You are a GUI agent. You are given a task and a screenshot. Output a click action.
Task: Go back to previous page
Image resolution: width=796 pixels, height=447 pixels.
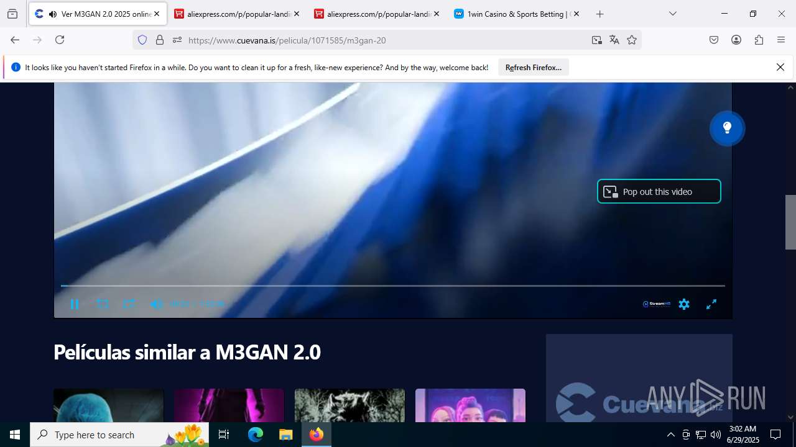pyautogui.click(x=15, y=40)
